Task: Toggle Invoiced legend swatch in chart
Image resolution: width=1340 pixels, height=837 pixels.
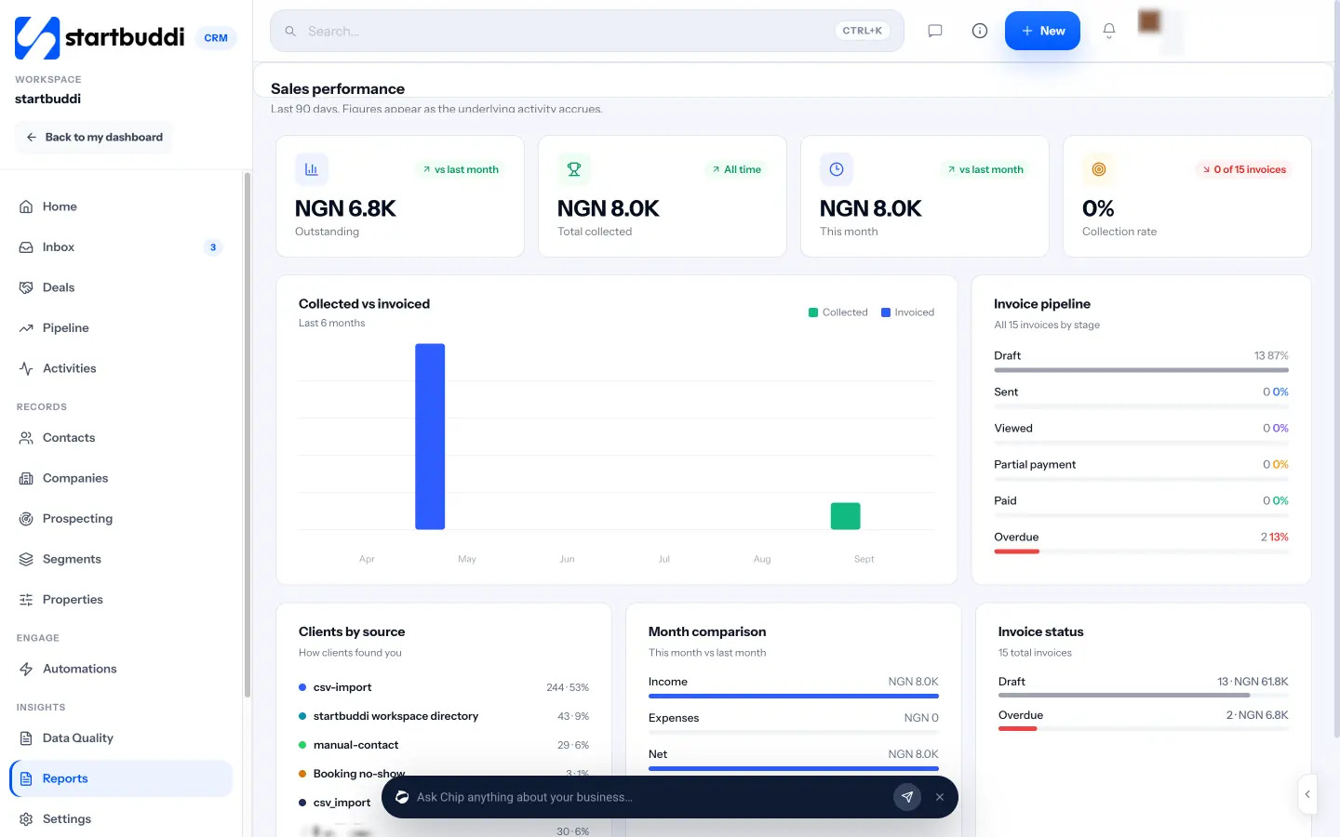Action: (886, 312)
